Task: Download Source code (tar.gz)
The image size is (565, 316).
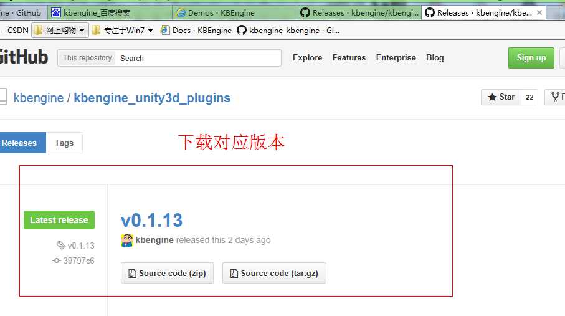Action: click(274, 273)
